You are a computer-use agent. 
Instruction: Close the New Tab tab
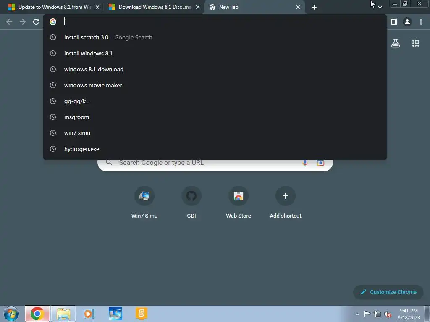(298, 7)
